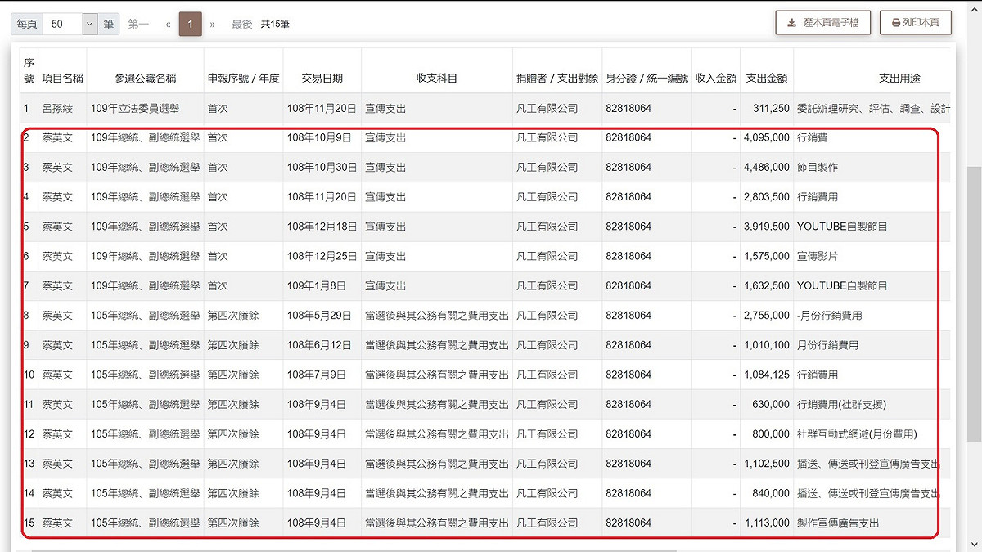Image resolution: width=982 pixels, height=552 pixels.
Task: Click the amount 2,755,000 cell
Action: 767,315
